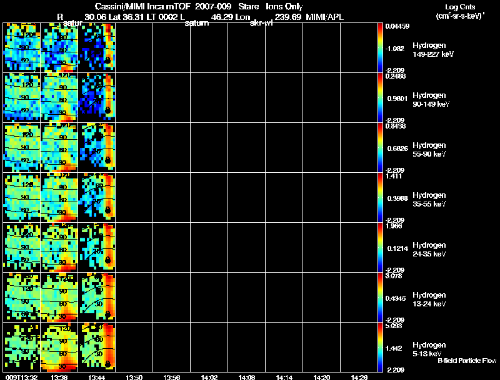Viewport: 500px width, 380px height.
Task: Click the '1.411' color scale value
Action: pos(392,176)
